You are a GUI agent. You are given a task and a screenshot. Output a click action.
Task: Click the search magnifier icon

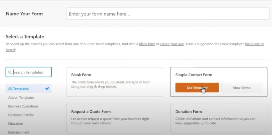pyautogui.click(x=10, y=72)
